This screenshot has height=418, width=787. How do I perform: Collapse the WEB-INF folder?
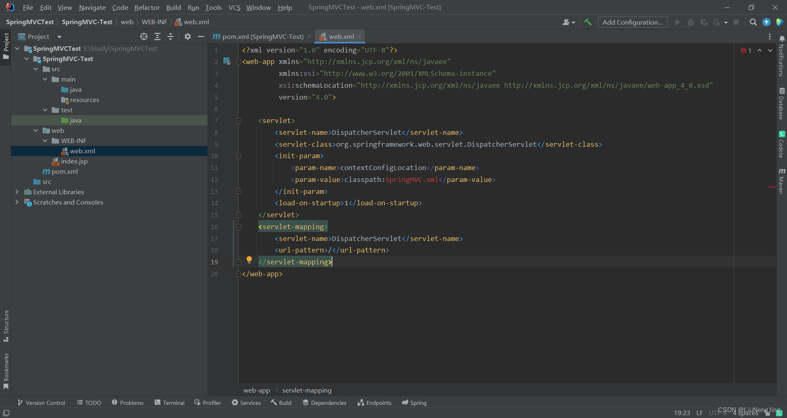click(45, 141)
